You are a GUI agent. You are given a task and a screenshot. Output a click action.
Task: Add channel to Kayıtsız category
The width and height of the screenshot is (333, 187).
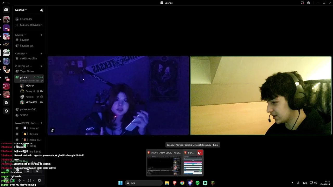click(x=41, y=35)
